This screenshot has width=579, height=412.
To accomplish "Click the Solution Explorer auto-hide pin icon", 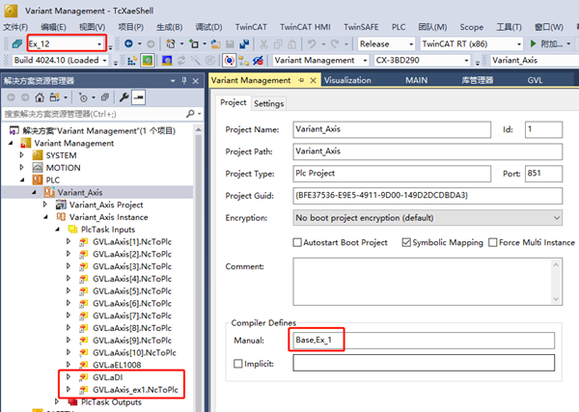I will (x=184, y=80).
